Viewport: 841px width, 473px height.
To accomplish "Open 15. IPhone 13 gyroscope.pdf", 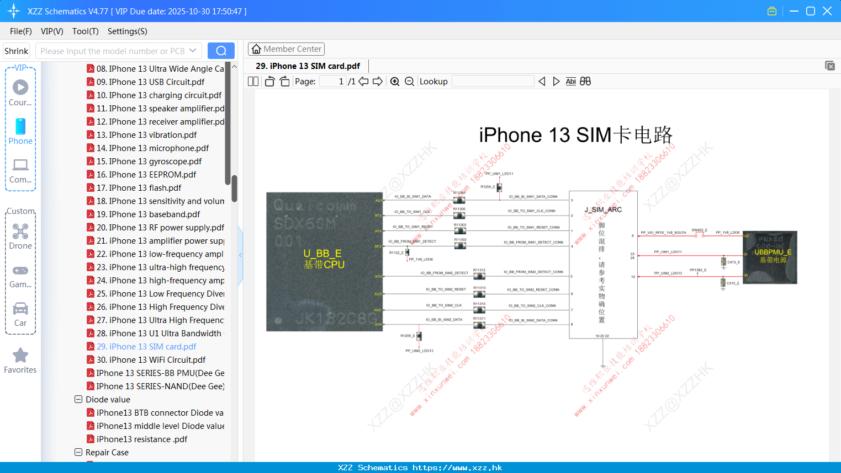I will (144, 161).
